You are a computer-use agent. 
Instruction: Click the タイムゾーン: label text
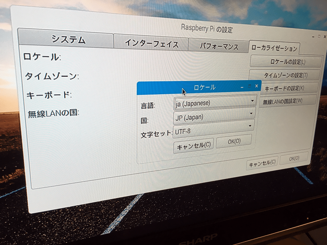(x=52, y=76)
